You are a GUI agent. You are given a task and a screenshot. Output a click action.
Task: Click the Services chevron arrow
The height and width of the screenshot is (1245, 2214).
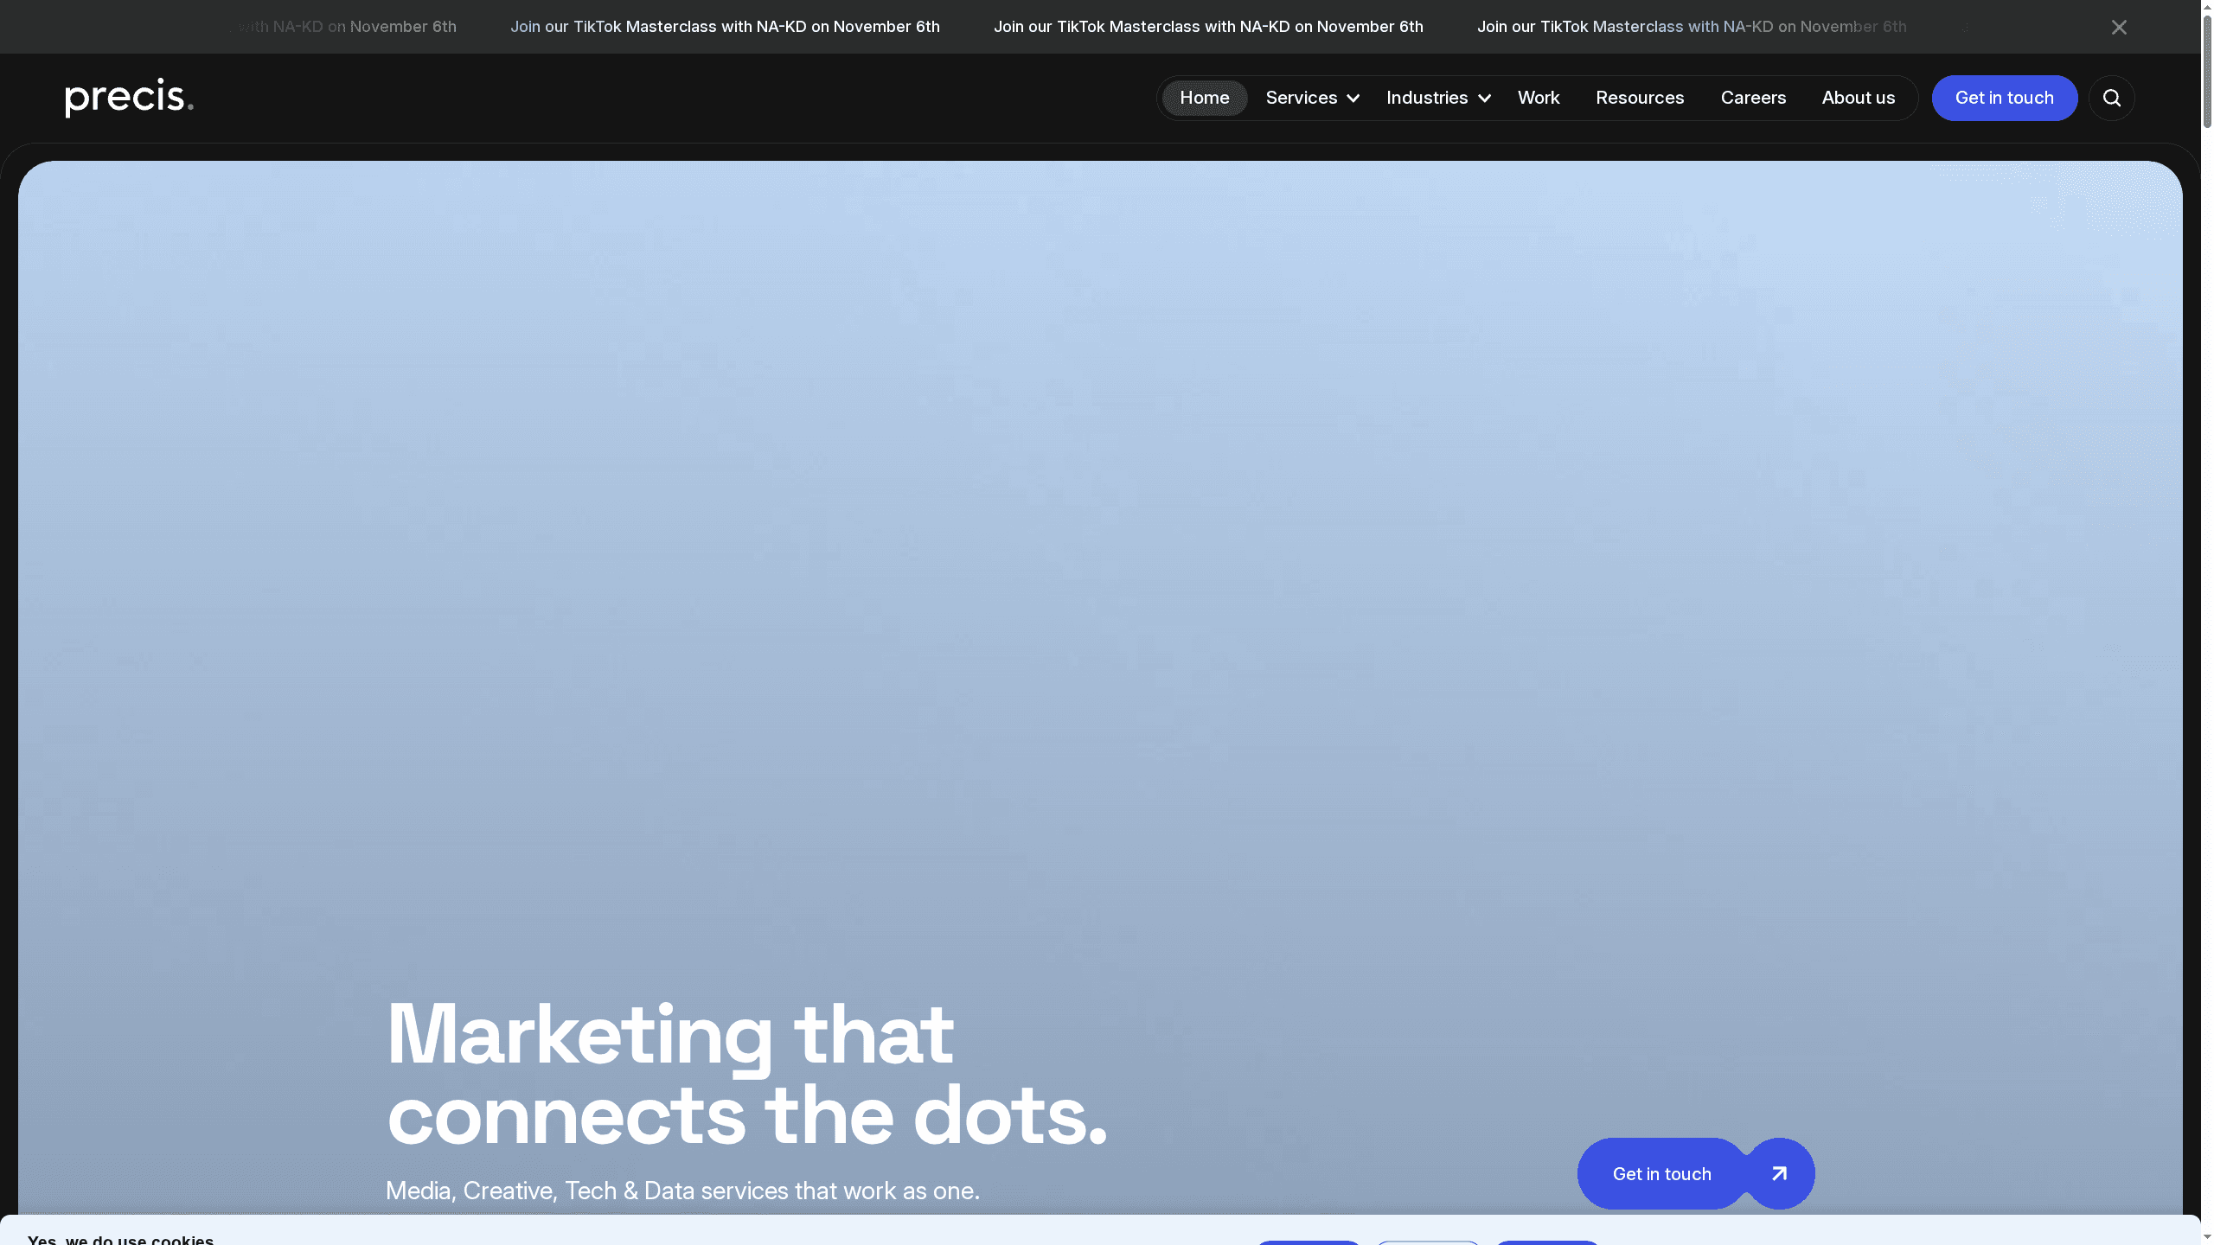point(1353,99)
